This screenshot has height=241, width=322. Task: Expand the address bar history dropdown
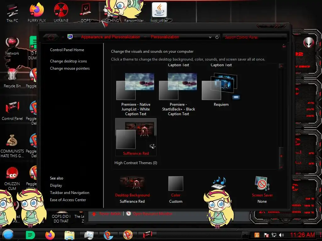(210, 37)
